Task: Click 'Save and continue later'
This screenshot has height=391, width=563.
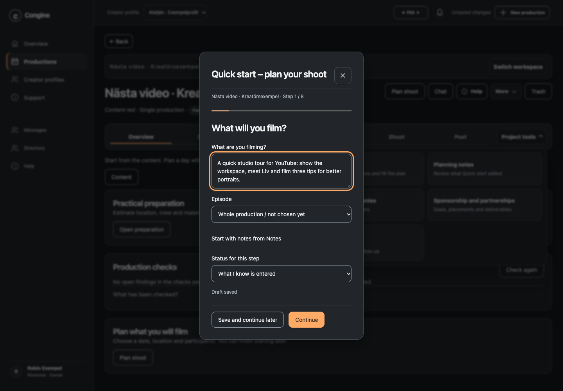Action: click(247, 320)
